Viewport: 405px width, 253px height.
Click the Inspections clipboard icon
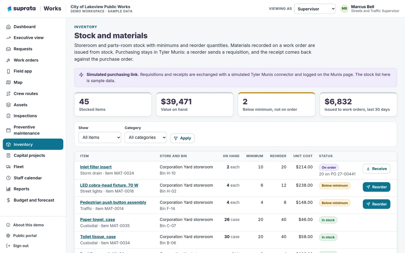pyautogui.click(x=8, y=116)
